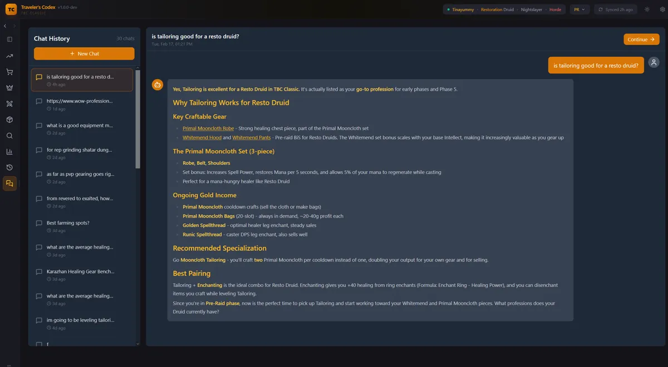This screenshot has height=367, width=668.
Task: Toggle the highlighted chat sidebar icon
Action: coord(9,183)
